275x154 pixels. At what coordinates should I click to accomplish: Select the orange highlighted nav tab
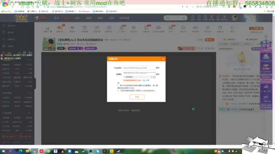[67, 18]
